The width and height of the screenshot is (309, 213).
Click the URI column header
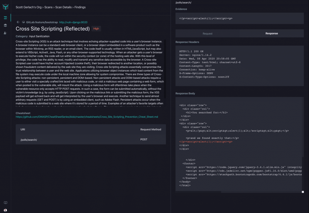23,129
